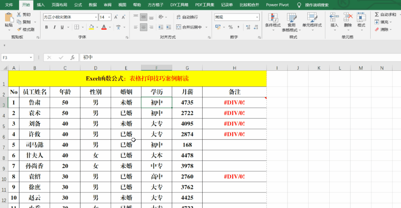
Task: Open the font size dropdown
Action: pos(109,17)
